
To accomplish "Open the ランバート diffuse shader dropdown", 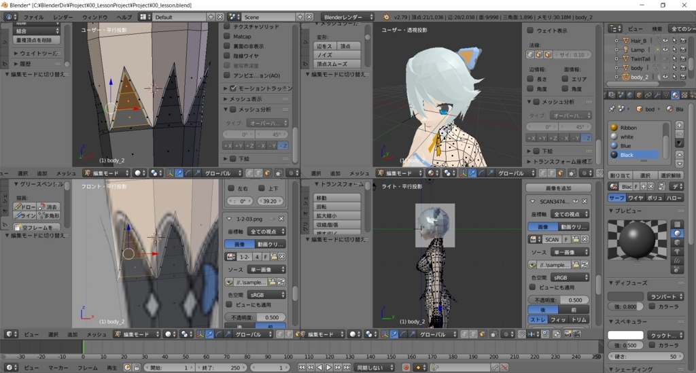I will click(x=665, y=297).
